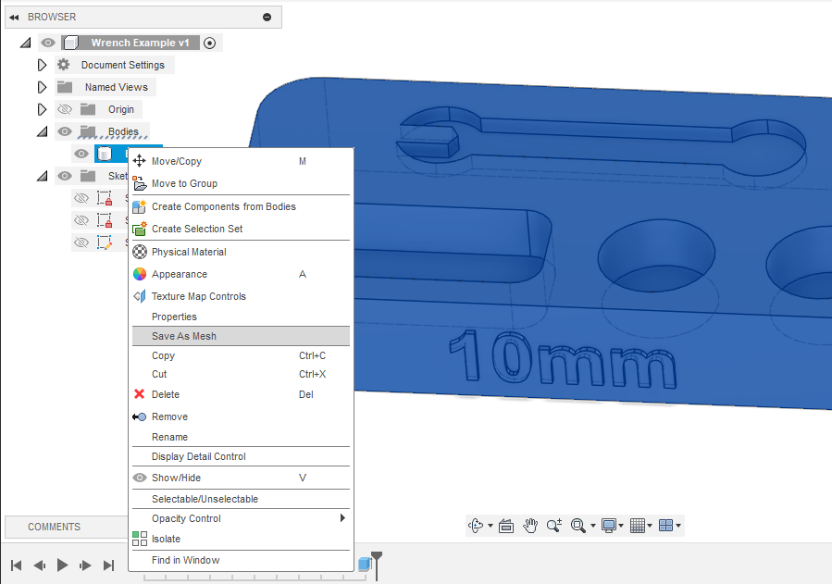Open Grid and Snaps settings icon
This screenshot has width=832, height=584.
(638, 526)
